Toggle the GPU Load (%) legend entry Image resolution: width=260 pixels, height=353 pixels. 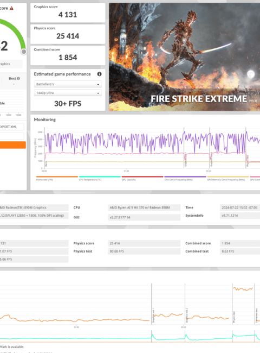click(142, 178)
